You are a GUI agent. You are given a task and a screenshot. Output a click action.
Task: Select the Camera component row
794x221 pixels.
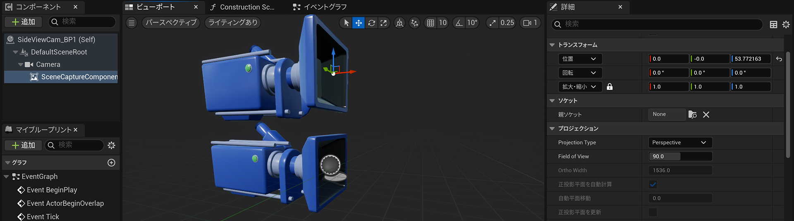pos(61,64)
